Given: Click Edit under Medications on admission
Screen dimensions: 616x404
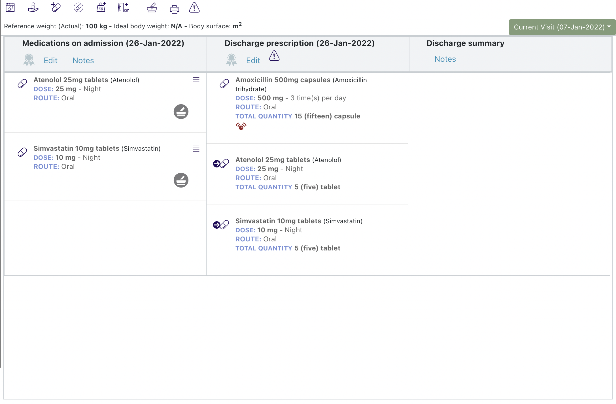Looking at the screenshot, I should coord(50,60).
